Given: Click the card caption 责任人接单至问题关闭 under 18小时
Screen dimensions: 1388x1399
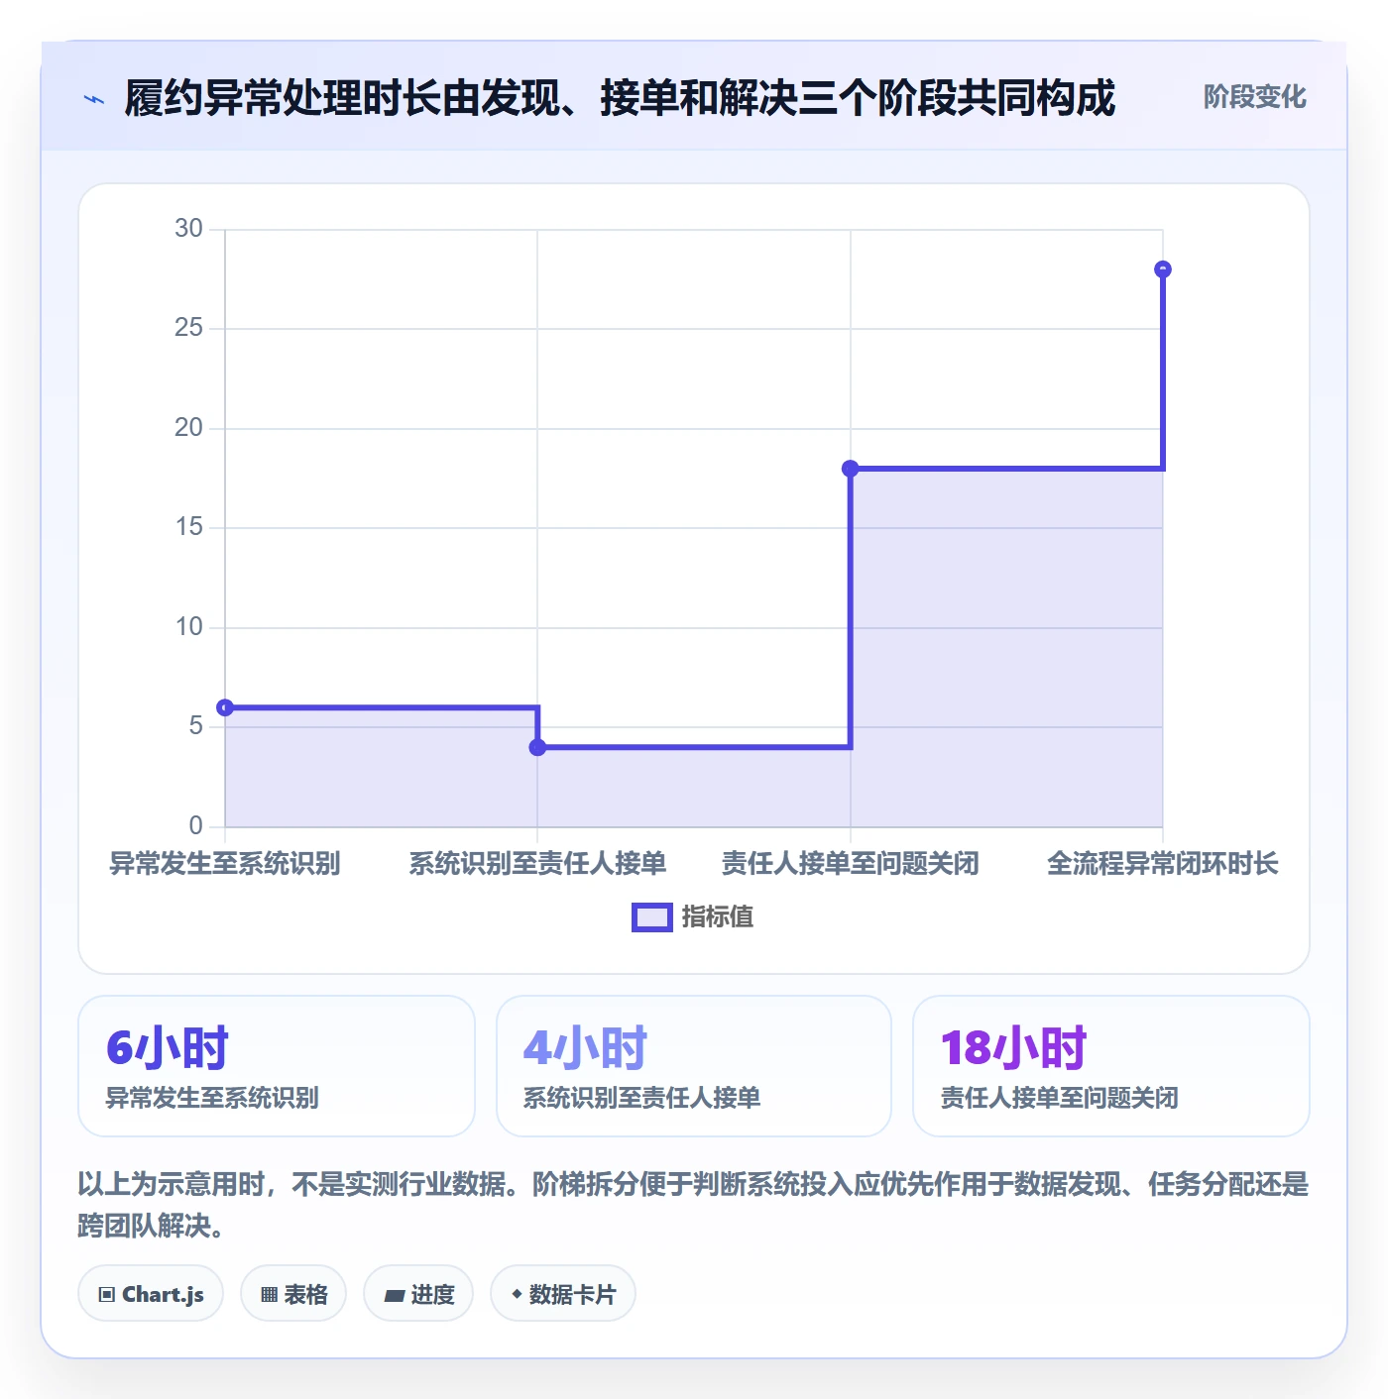Looking at the screenshot, I should click(x=1059, y=1098).
